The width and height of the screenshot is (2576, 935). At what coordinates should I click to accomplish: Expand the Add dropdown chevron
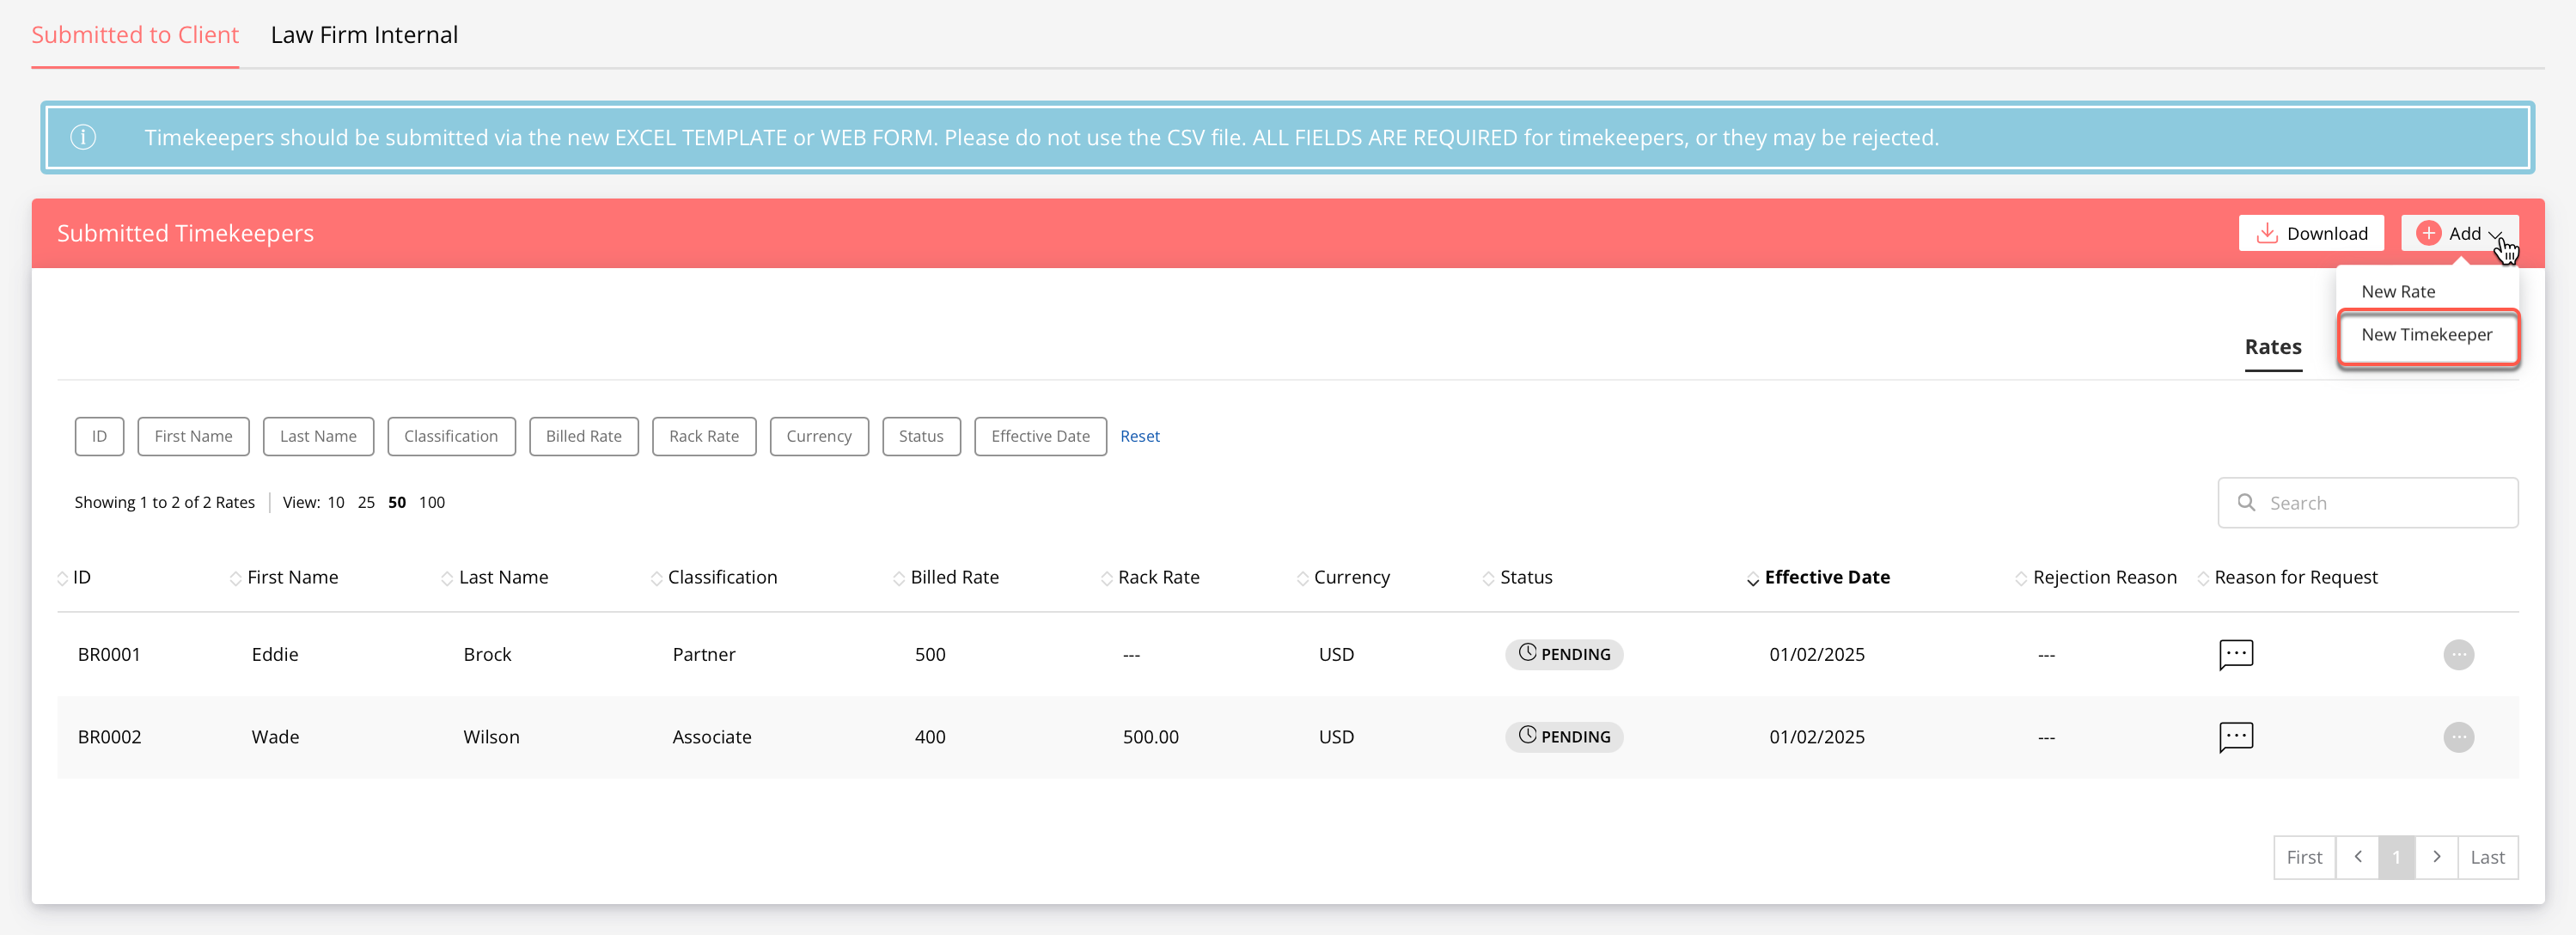[x=2495, y=233]
